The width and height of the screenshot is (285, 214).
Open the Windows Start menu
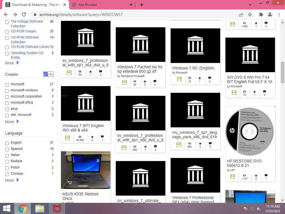point(7,208)
